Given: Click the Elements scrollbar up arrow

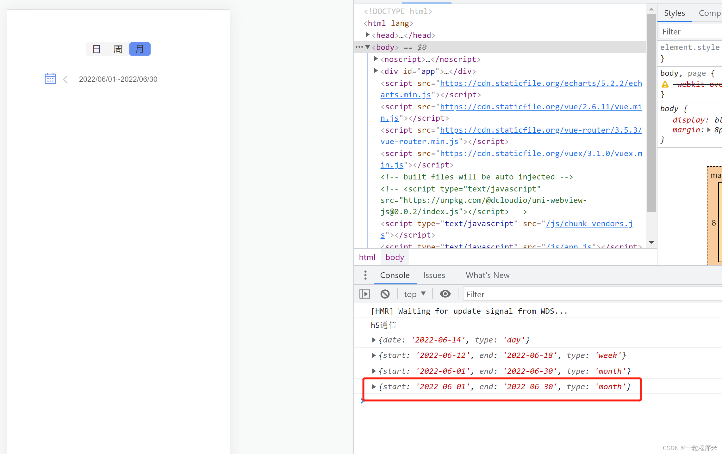Looking at the screenshot, I should 651,9.
